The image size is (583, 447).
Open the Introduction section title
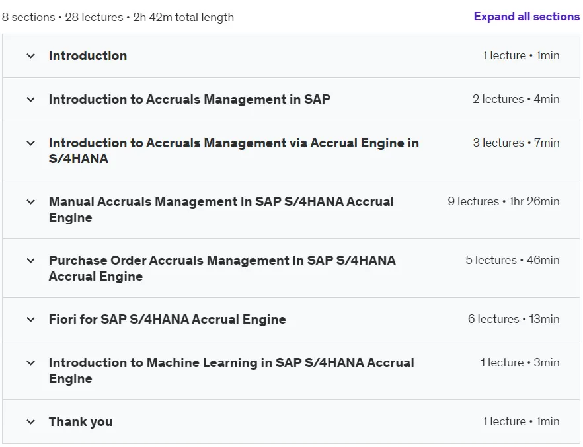88,55
